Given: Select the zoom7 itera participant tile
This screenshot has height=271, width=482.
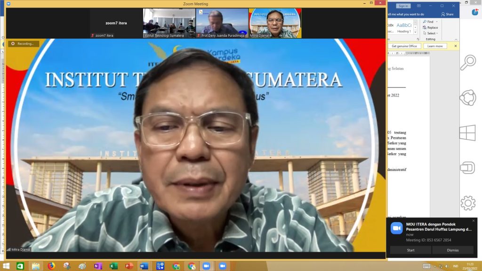Looking at the screenshot, I should pyautogui.click(x=116, y=23).
